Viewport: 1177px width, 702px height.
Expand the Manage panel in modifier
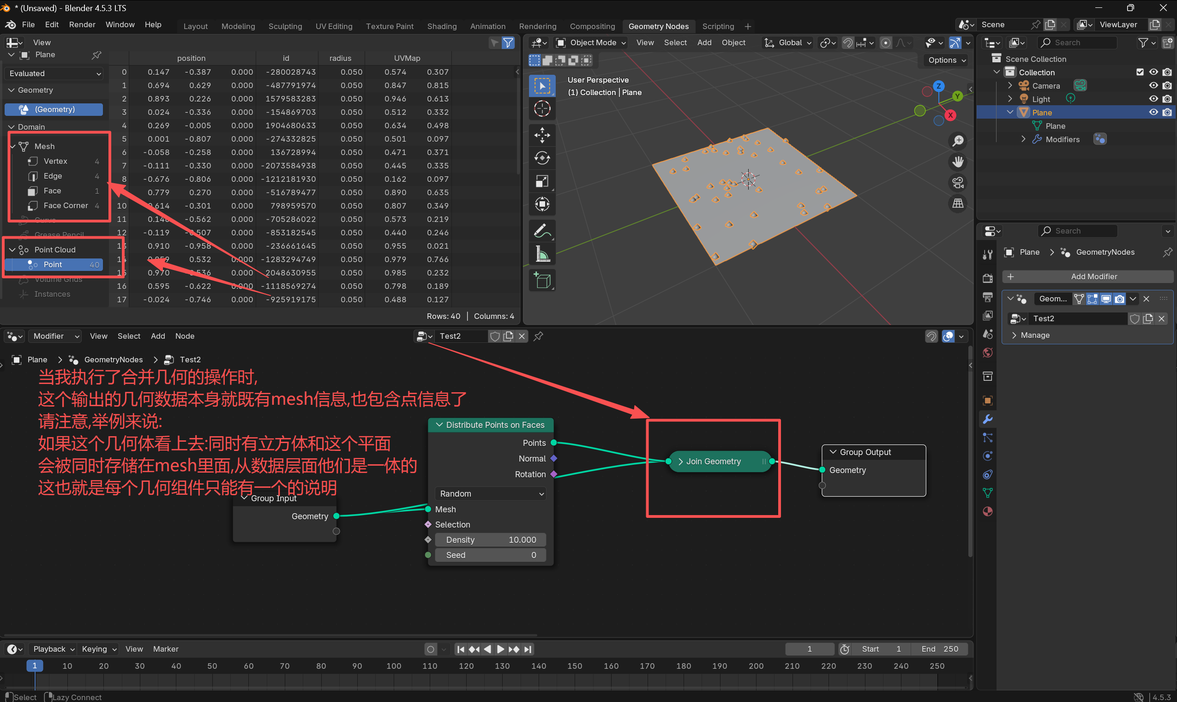pos(1034,335)
